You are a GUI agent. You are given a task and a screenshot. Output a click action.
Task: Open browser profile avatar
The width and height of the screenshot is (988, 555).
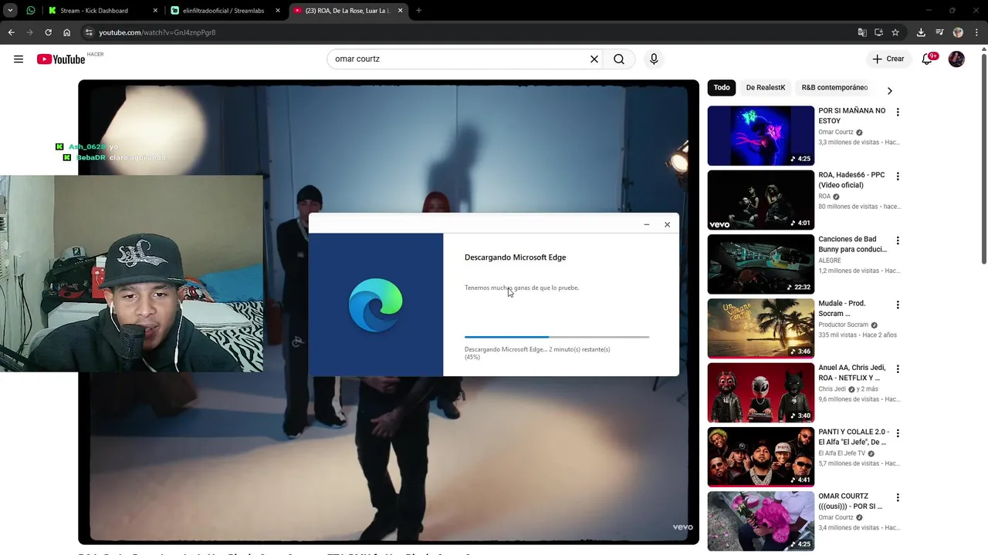(x=958, y=32)
